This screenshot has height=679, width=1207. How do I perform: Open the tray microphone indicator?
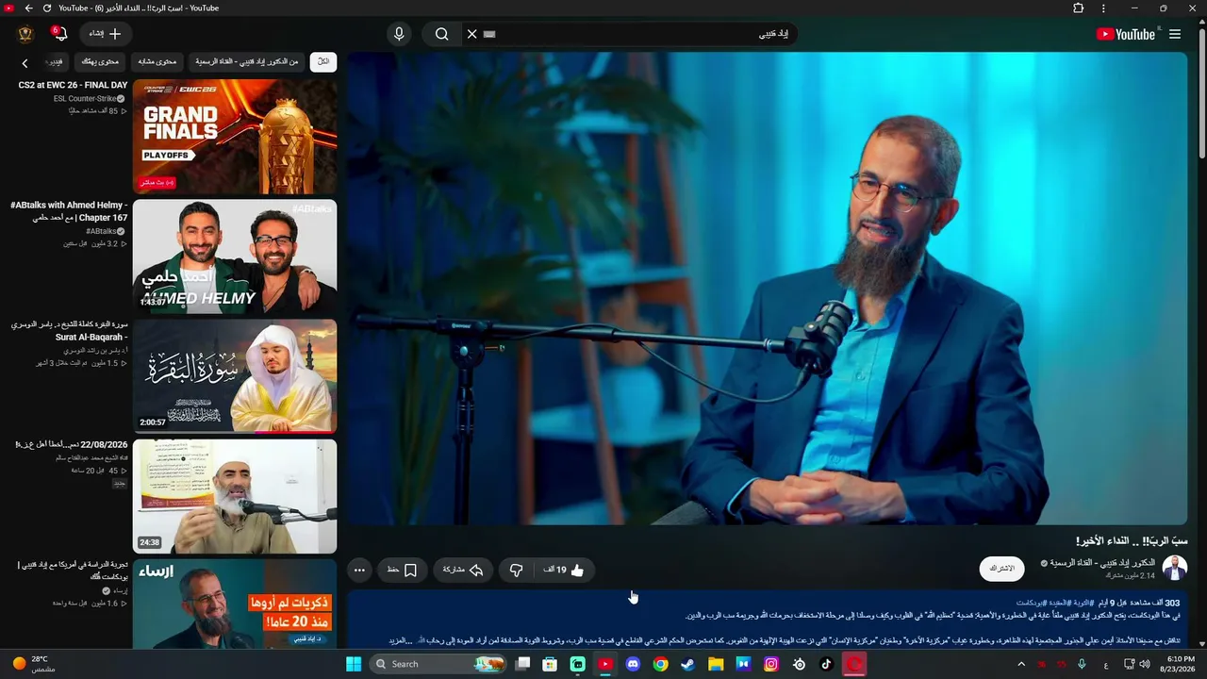point(1082,664)
